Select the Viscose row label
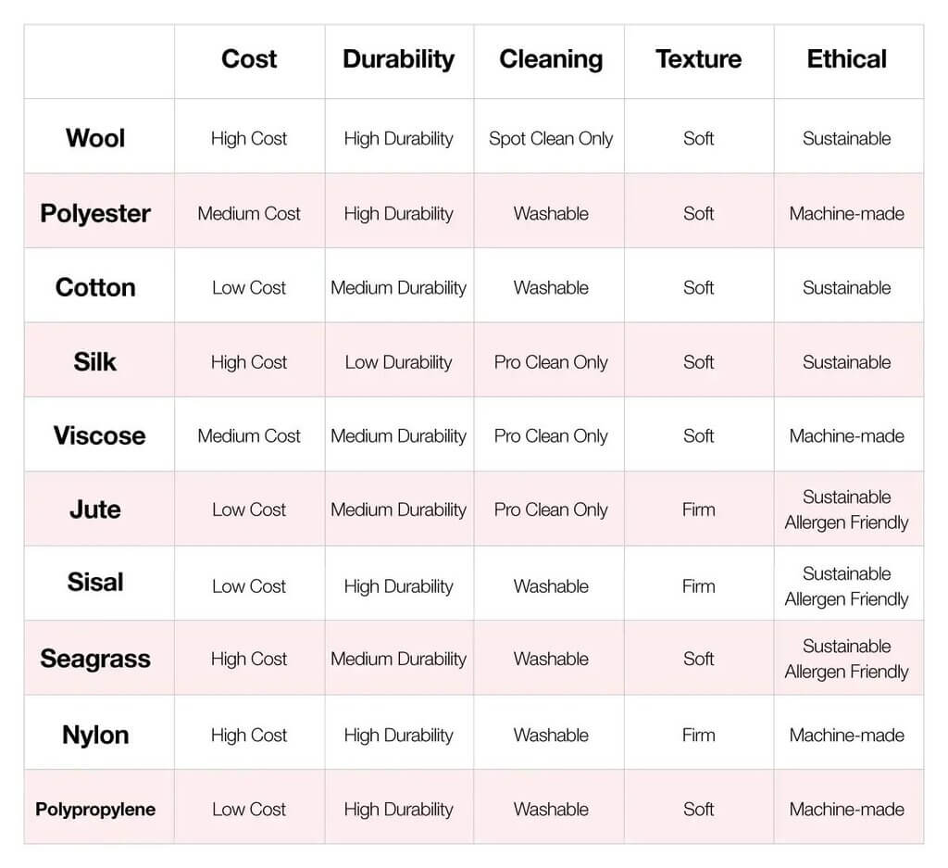Viewport: 948px width, 868px height. pos(99,435)
